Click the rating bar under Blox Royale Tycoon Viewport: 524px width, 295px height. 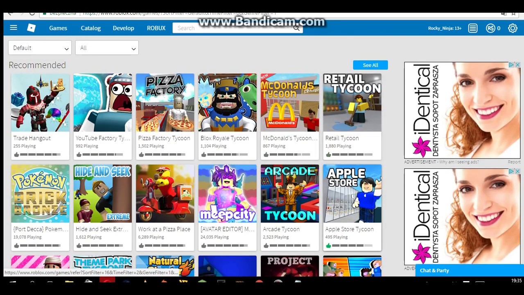(x=227, y=154)
